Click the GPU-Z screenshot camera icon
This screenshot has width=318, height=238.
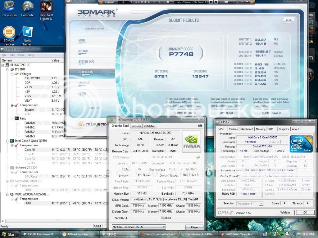200,126
